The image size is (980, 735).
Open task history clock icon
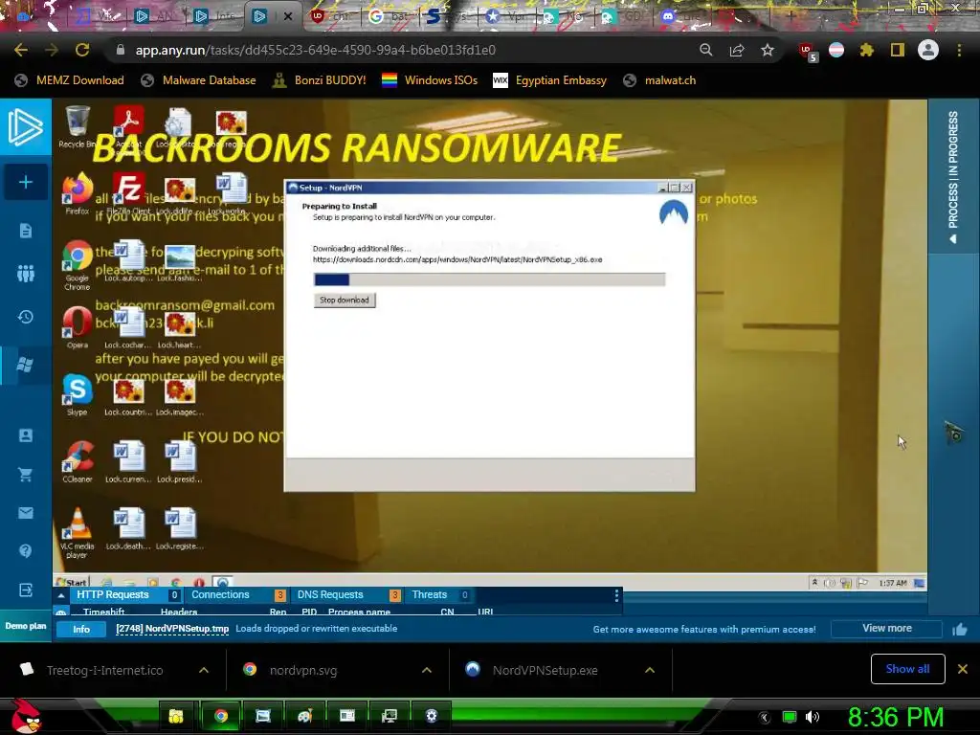[26, 317]
